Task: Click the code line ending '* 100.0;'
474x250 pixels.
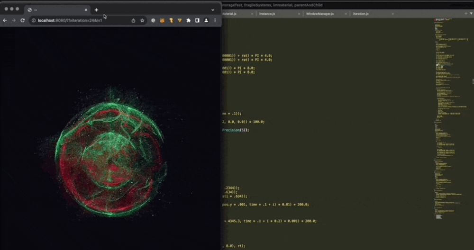Action: pos(243,122)
